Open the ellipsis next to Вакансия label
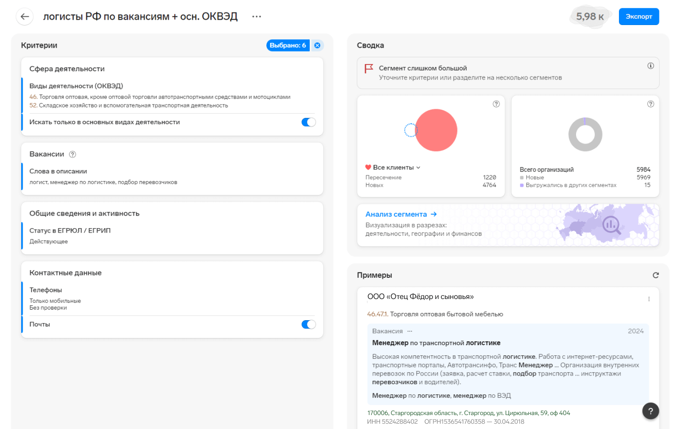Viewport: 683px width, 429px height. 410,331
